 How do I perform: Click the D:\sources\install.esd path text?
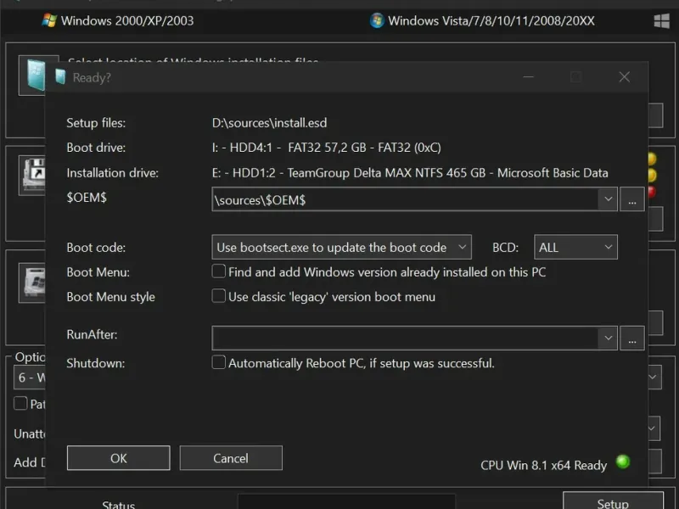click(x=269, y=123)
